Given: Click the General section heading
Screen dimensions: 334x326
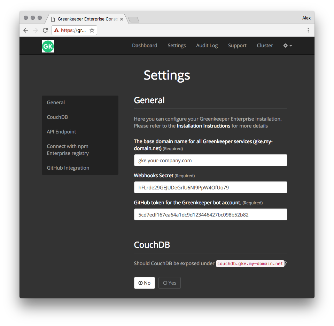Looking at the screenshot, I should pos(149,100).
